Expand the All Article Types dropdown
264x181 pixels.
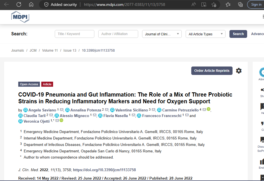click(205, 34)
